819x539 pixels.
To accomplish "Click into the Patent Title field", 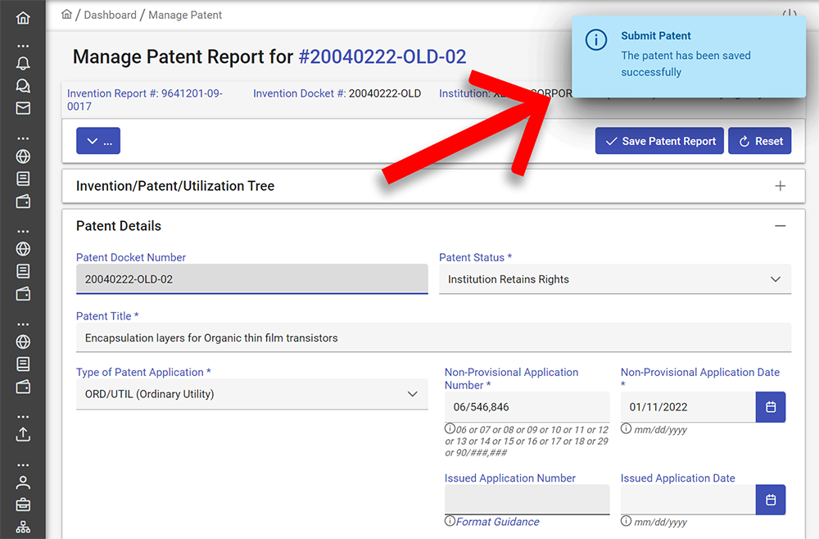I will pos(434,337).
